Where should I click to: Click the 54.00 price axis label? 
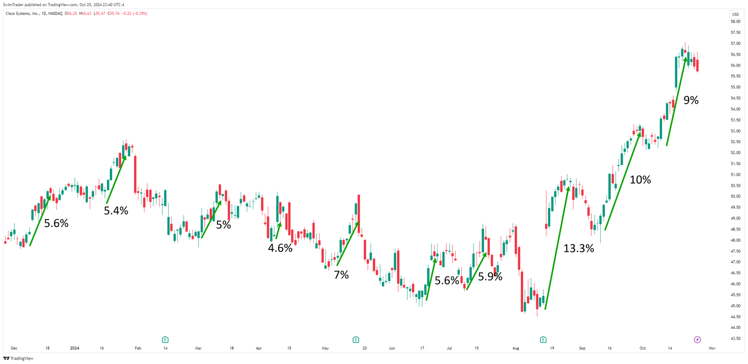pyautogui.click(x=735, y=109)
